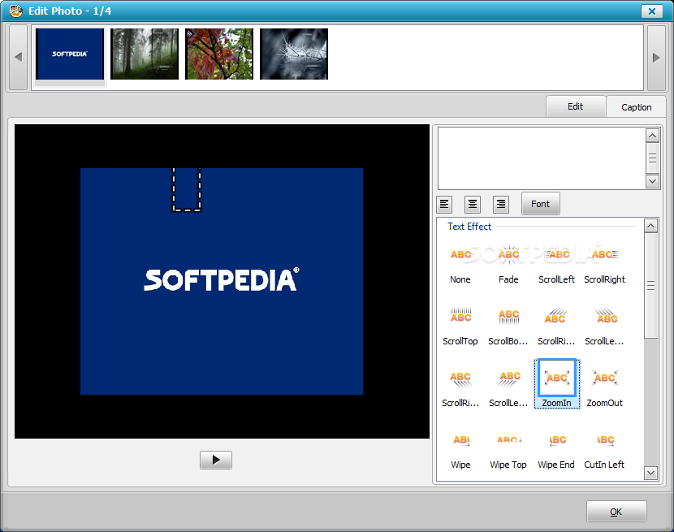
Task: Align caption text to the right
Action: [501, 205]
